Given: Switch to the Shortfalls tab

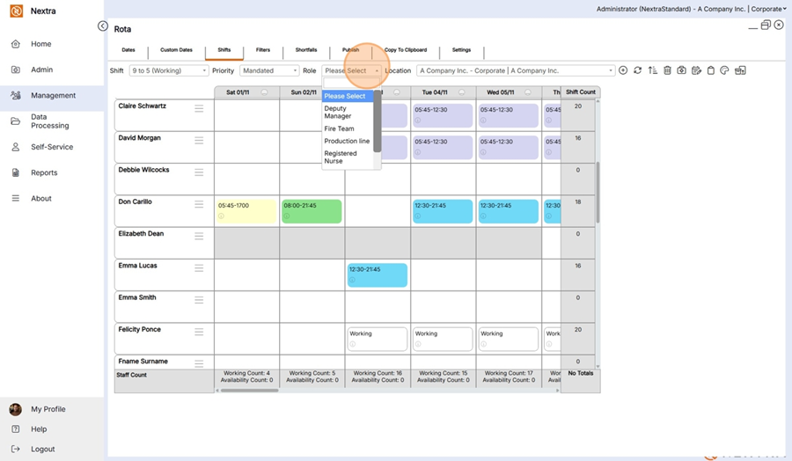Looking at the screenshot, I should click(306, 50).
